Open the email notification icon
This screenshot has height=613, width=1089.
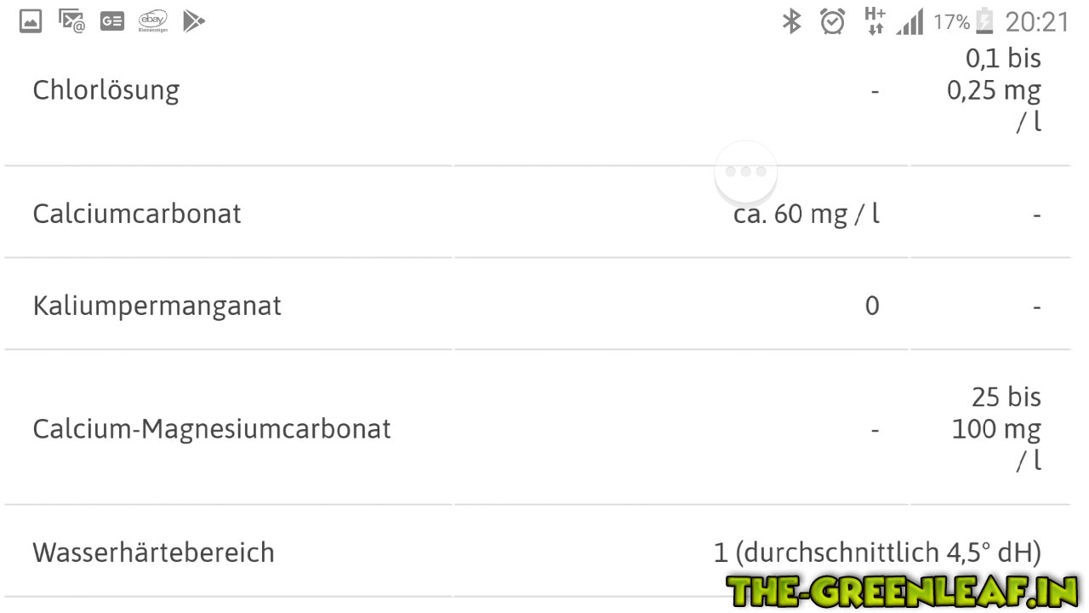click(x=71, y=21)
